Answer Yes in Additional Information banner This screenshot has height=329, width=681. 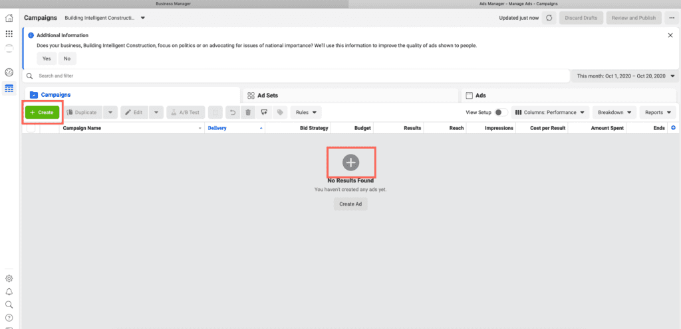pyautogui.click(x=47, y=58)
